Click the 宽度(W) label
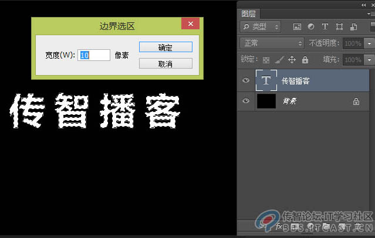 (x=60, y=55)
